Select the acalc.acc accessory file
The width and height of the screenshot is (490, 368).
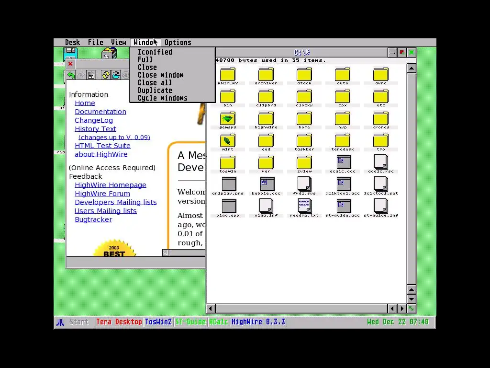pos(344,164)
